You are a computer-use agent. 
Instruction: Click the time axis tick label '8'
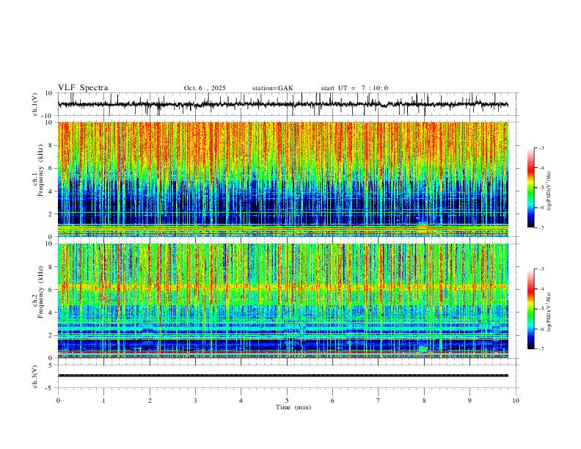point(424,401)
